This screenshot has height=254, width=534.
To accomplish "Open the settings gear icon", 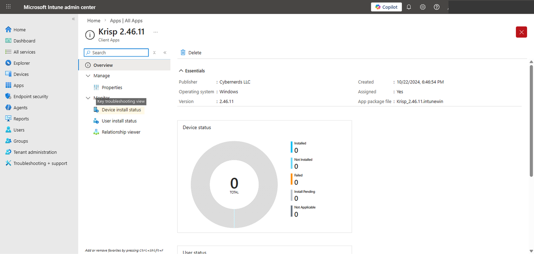I will click(422, 7).
